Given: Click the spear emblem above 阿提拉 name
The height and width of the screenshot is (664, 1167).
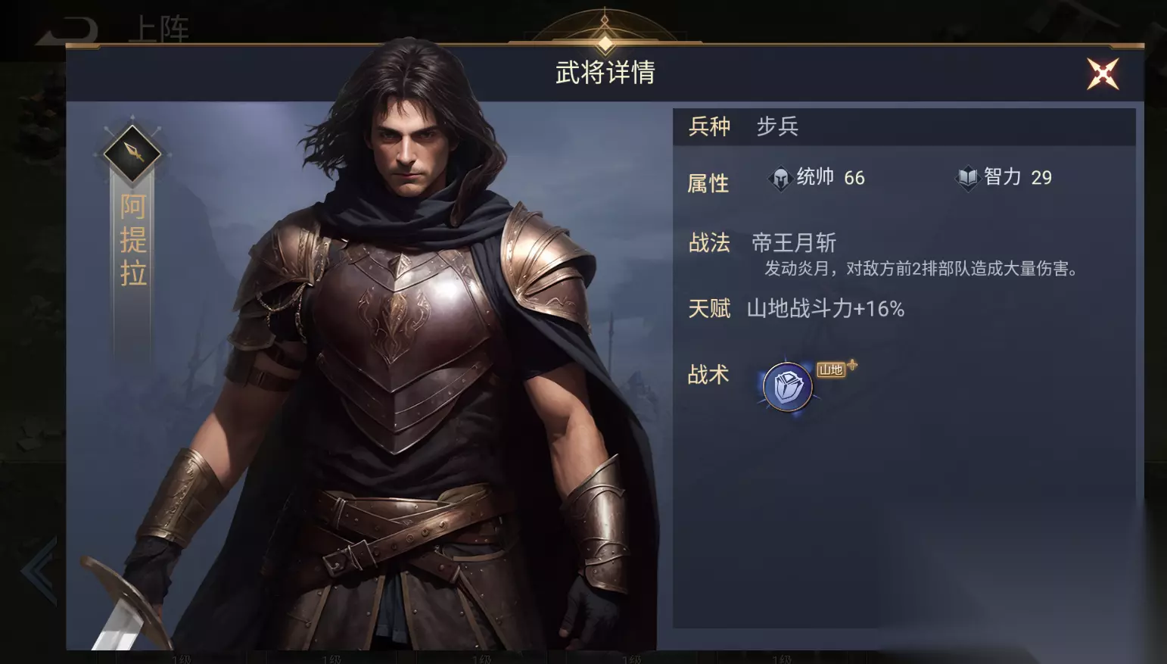Looking at the screenshot, I should [x=132, y=152].
